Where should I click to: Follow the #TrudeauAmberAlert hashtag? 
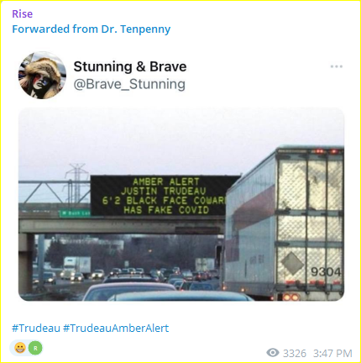tap(116, 328)
